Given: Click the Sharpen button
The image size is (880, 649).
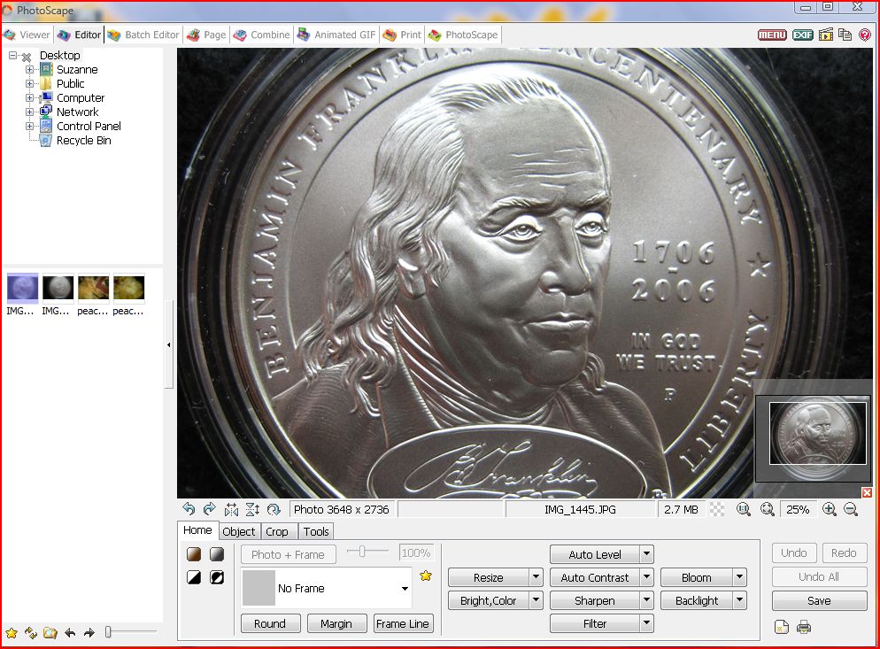Looking at the screenshot, I should (x=594, y=600).
